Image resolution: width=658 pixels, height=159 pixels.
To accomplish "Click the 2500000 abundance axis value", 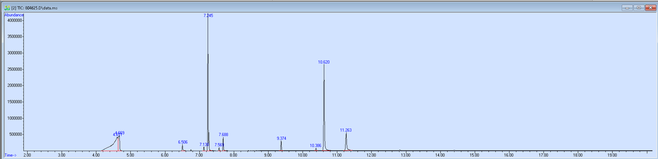I will click(x=15, y=69).
